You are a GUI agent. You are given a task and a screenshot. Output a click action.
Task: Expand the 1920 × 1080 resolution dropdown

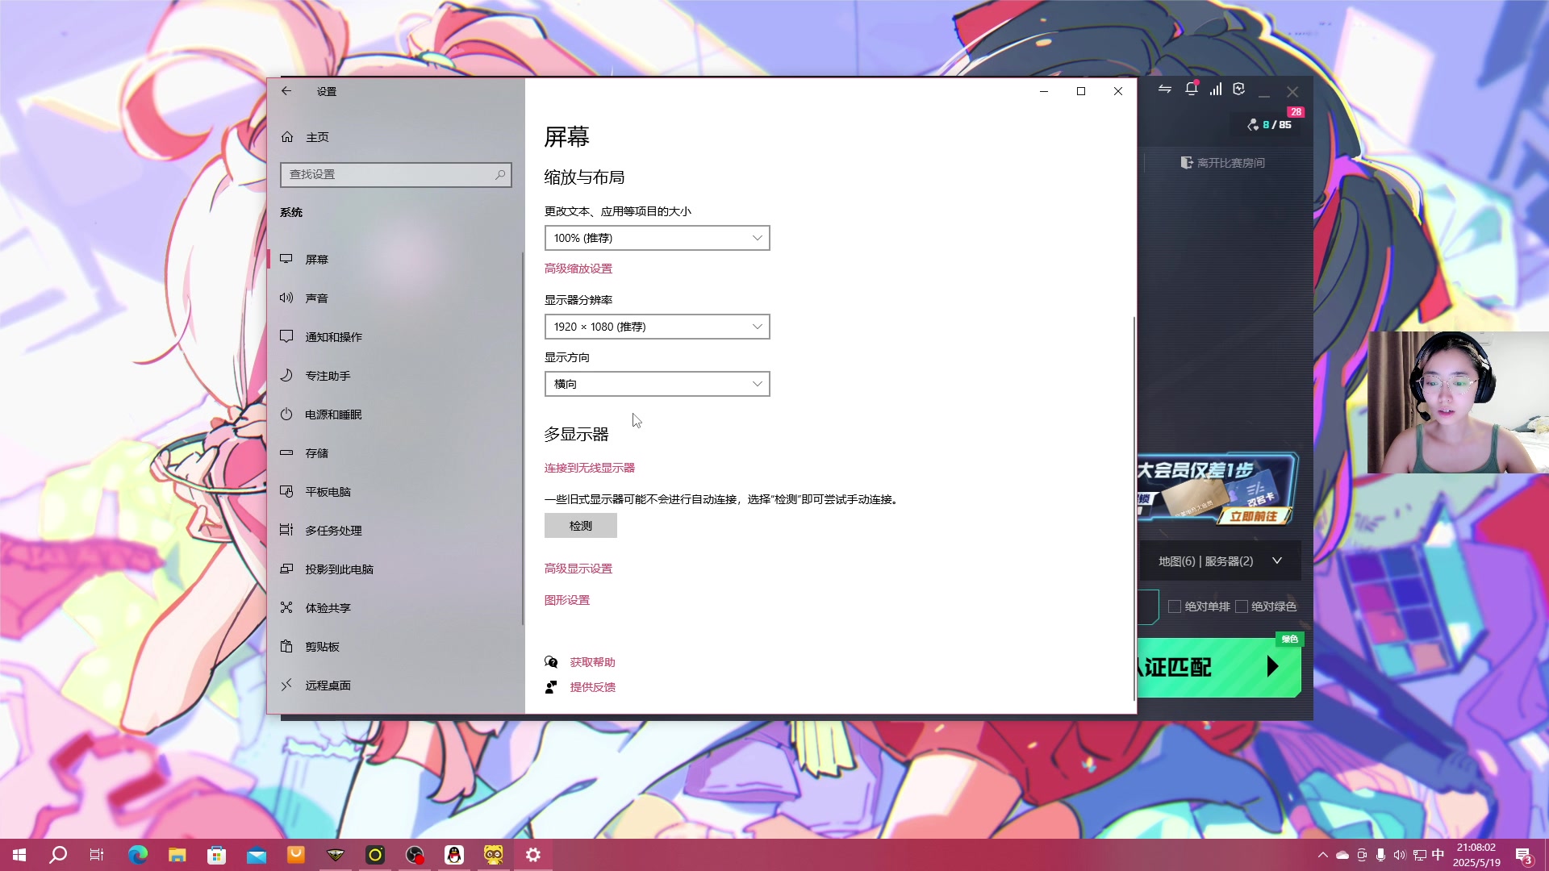click(x=657, y=327)
